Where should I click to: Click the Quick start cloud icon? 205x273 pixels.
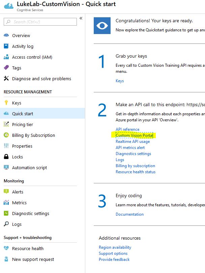pyautogui.click(x=6, y=113)
